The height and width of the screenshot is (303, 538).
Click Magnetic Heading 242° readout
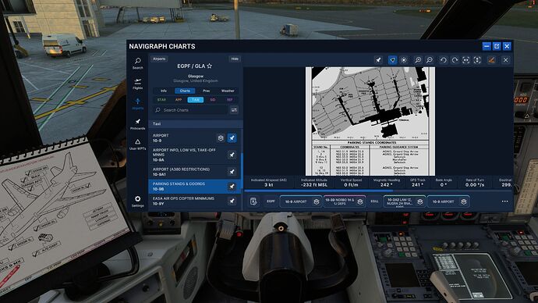coord(386,183)
